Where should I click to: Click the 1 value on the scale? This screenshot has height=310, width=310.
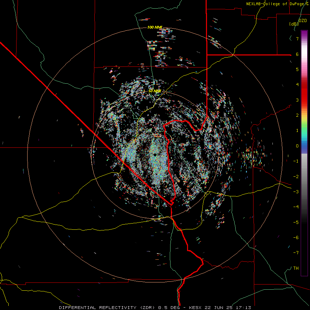click(x=297, y=131)
